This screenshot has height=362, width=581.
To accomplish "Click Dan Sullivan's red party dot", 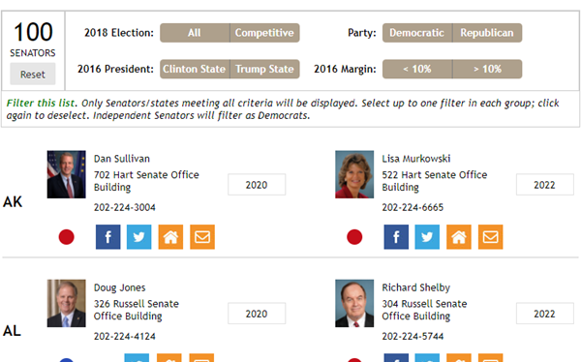I will pos(66,237).
